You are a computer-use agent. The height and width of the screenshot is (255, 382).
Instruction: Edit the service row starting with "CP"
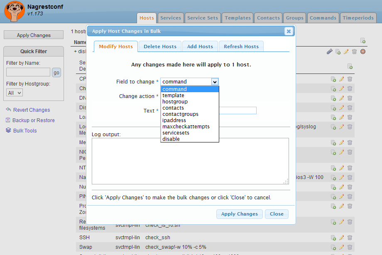342,79
